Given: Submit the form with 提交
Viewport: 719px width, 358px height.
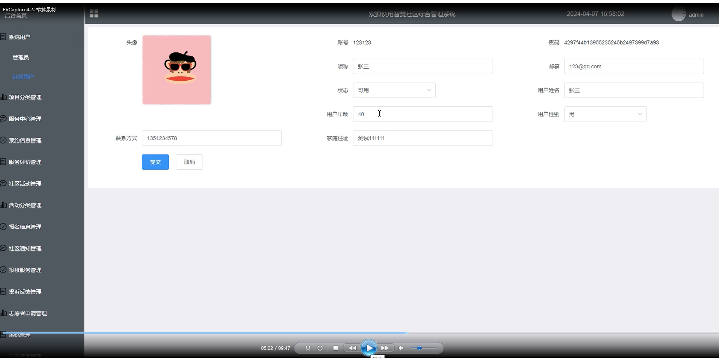Looking at the screenshot, I should pos(155,162).
